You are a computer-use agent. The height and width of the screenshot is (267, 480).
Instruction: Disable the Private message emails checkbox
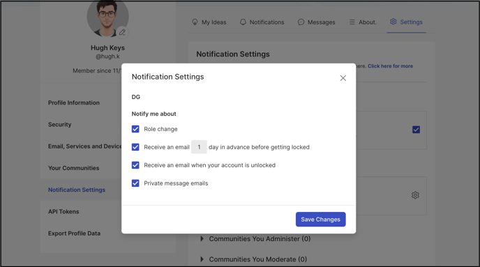click(135, 183)
